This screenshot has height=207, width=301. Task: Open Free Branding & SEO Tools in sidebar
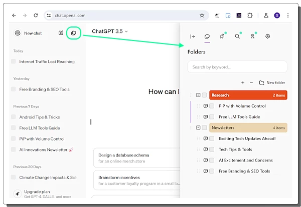44,89
